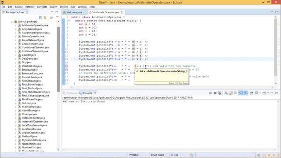The image size is (281, 158).
Task: Minimize the editor area
Action: coord(272,12)
